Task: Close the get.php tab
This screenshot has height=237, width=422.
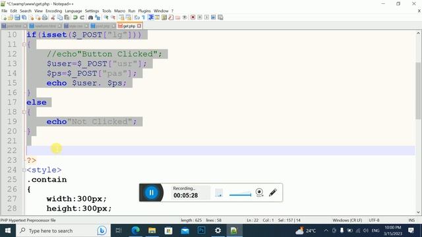Action: click(x=139, y=26)
